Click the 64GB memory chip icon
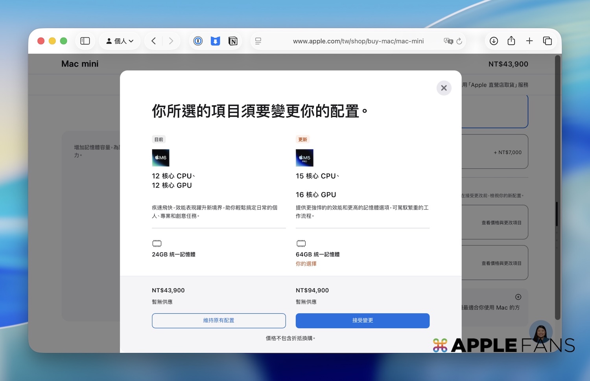 [301, 243]
